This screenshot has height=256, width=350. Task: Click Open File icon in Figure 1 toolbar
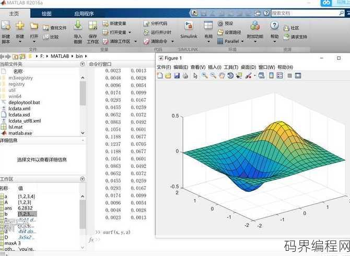click(168, 76)
